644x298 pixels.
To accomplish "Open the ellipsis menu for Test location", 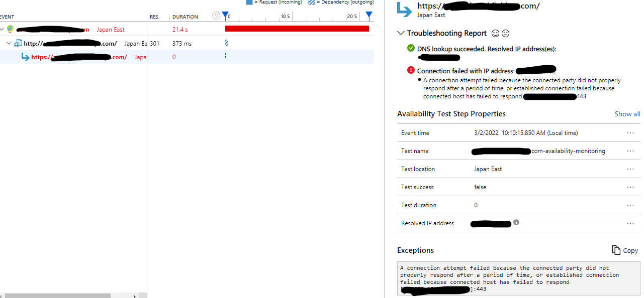I will coord(630,169).
